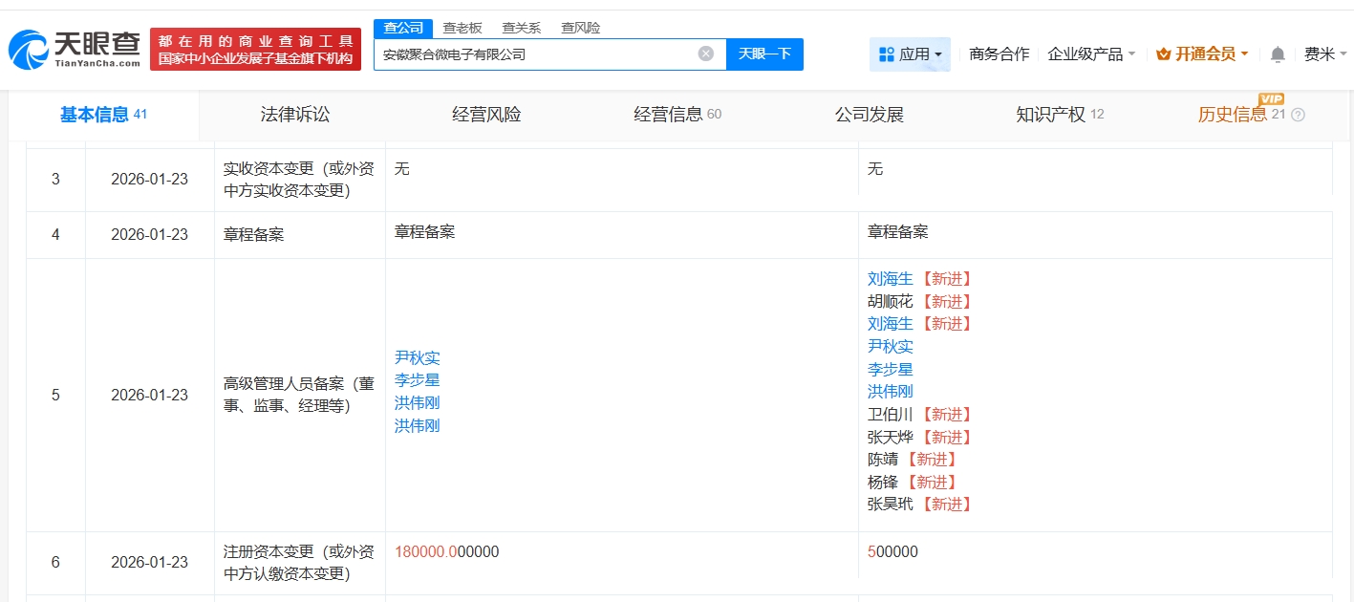Click the help icon beside 历史信息

[1298, 116]
